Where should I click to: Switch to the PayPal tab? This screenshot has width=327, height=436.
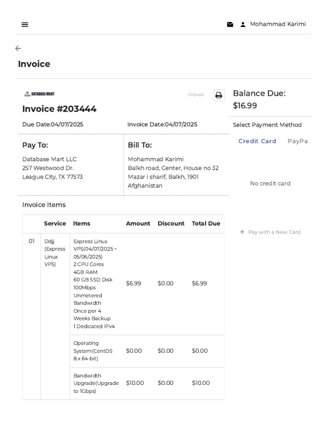297,141
